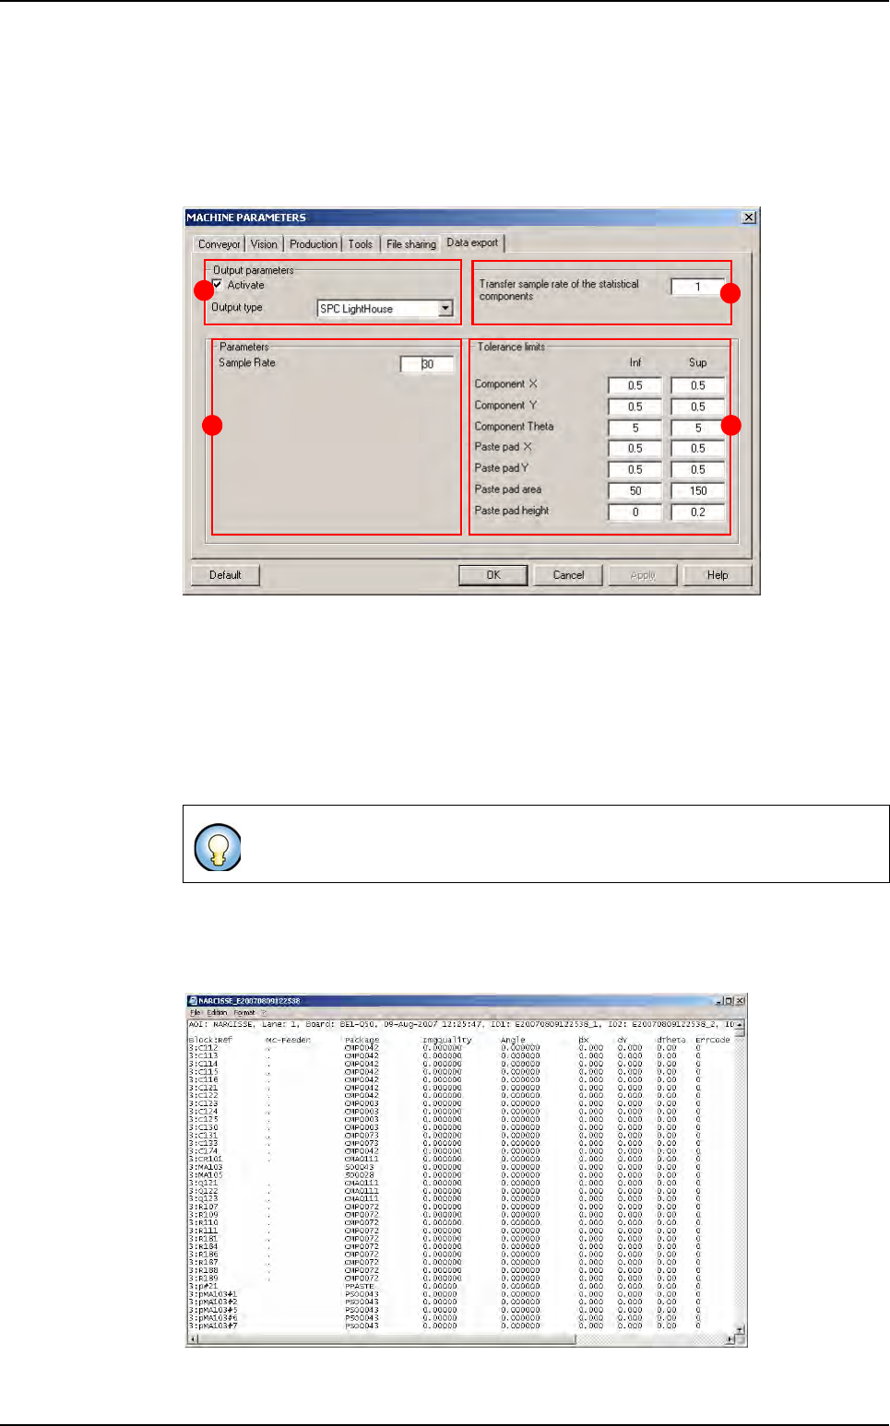
Task: Close the NARCISSE text window
Action: tap(738, 1001)
